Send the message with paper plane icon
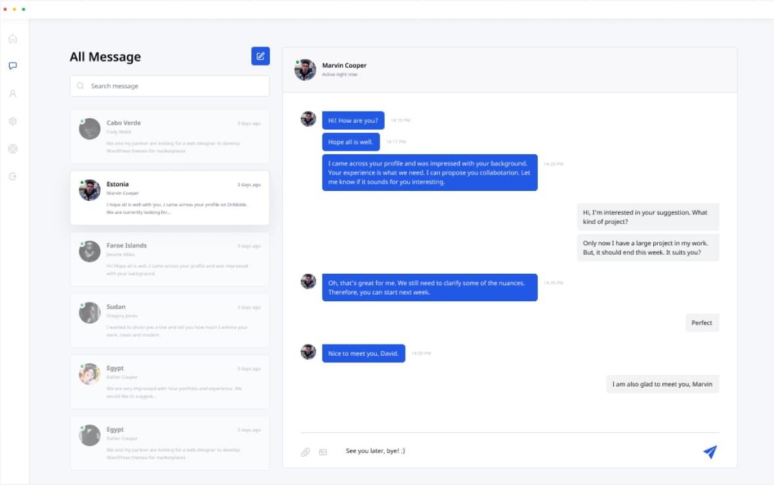This screenshot has height=485, width=774. [x=710, y=452]
